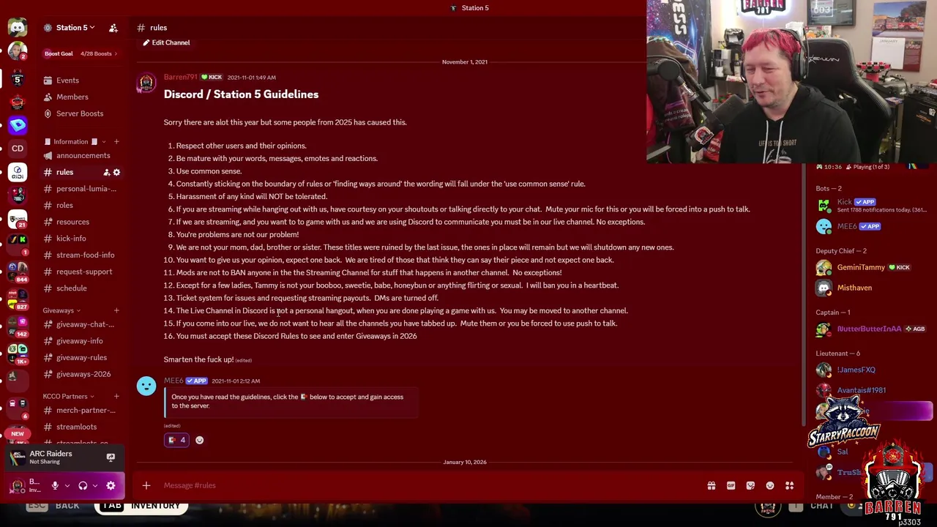Screen dimensions: 937x527
Task: Open Avantais#1981 in member list
Action: pyautogui.click(x=861, y=390)
